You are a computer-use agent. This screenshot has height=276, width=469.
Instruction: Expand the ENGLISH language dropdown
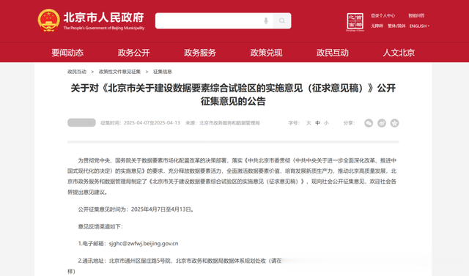coord(419,26)
